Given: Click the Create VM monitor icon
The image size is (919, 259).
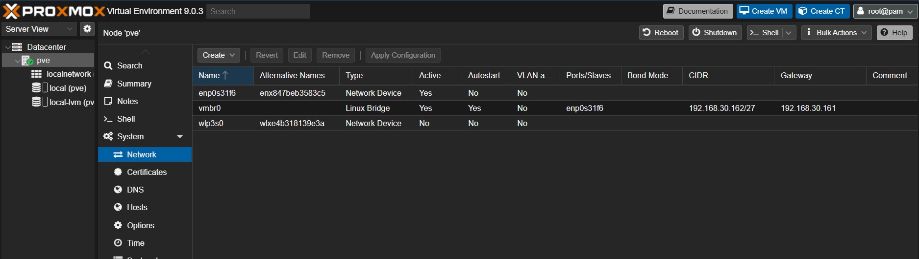Looking at the screenshot, I should (744, 11).
